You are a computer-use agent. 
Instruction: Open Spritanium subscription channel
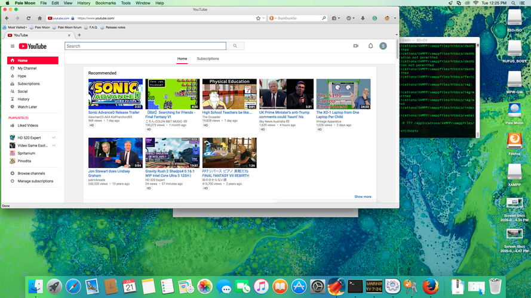(26, 153)
